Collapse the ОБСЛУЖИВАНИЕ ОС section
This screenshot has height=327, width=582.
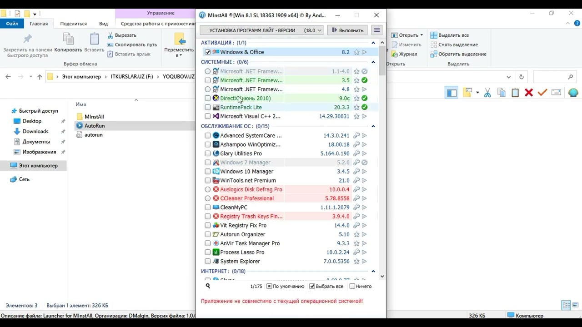[373, 126]
